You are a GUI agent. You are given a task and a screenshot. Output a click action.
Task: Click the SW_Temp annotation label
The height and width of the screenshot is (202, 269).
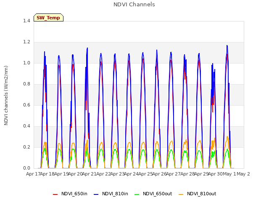48,18
